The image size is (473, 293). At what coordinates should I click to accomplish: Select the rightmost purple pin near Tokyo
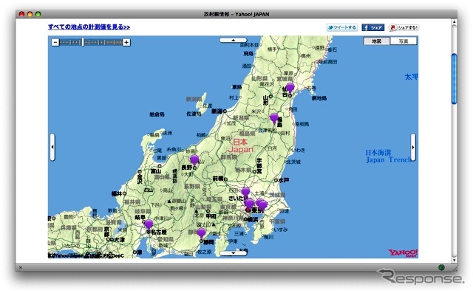click(x=263, y=205)
